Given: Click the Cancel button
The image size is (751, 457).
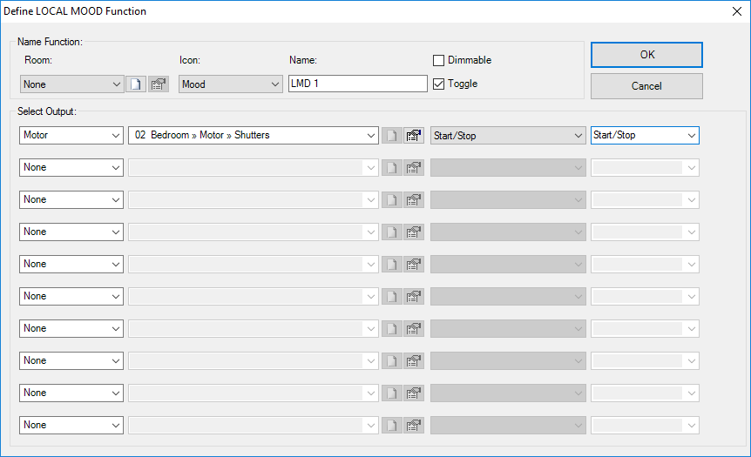Looking at the screenshot, I should pos(646,86).
